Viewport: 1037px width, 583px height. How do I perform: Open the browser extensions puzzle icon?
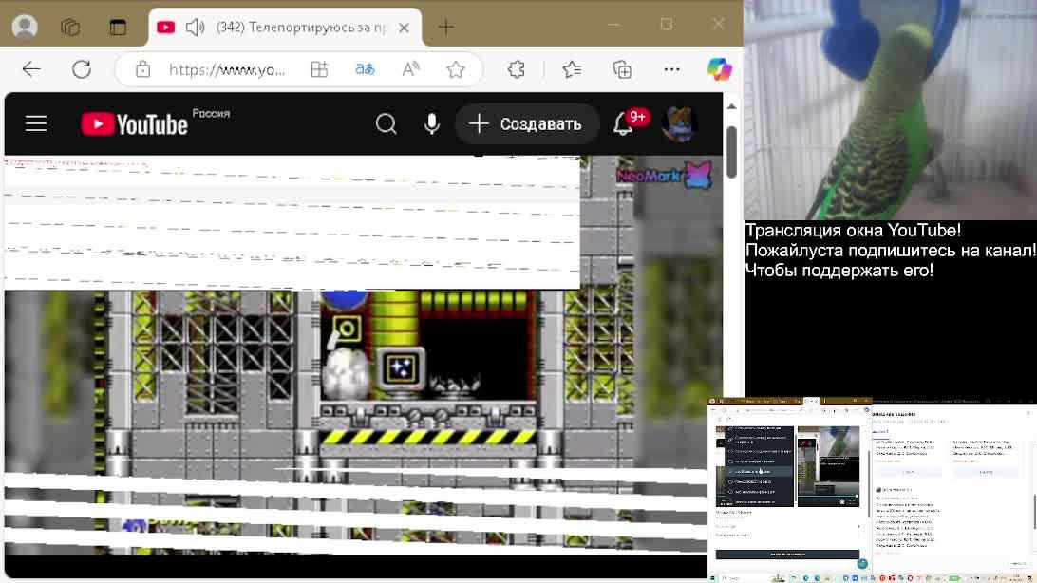pyautogui.click(x=517, y=69)
